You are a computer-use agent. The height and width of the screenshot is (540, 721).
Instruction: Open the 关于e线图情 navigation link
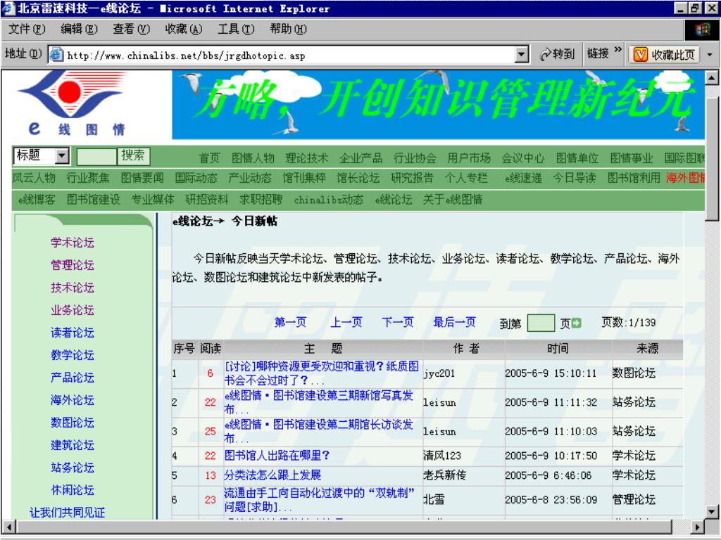click(x=453, y=200)
